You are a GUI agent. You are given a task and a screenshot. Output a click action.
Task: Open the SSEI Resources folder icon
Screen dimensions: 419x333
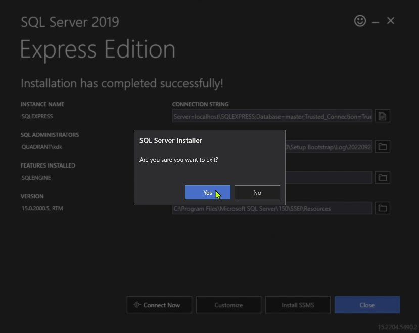383,208
